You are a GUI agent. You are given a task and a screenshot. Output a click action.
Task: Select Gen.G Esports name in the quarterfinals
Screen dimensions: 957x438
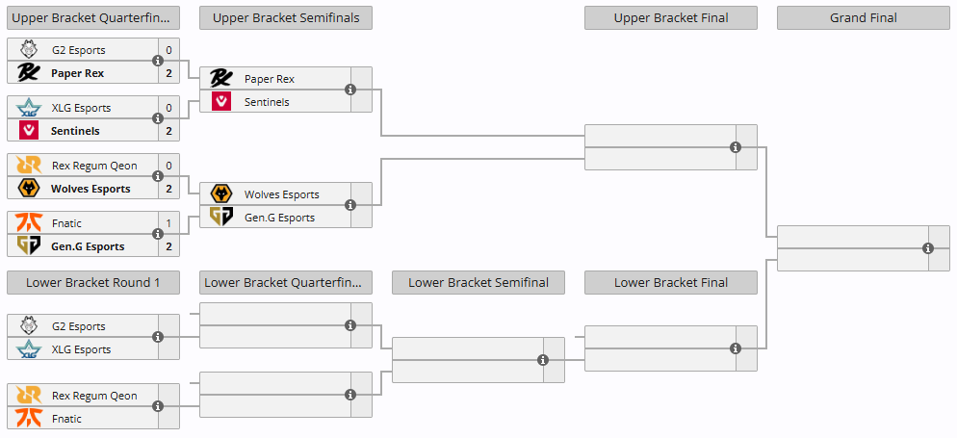[x=88, y=246]
